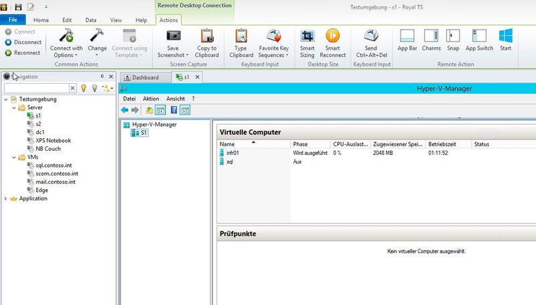536x305 pixels.
Task: Open the Edit ribbon tab
Action: tap(67, 20)
